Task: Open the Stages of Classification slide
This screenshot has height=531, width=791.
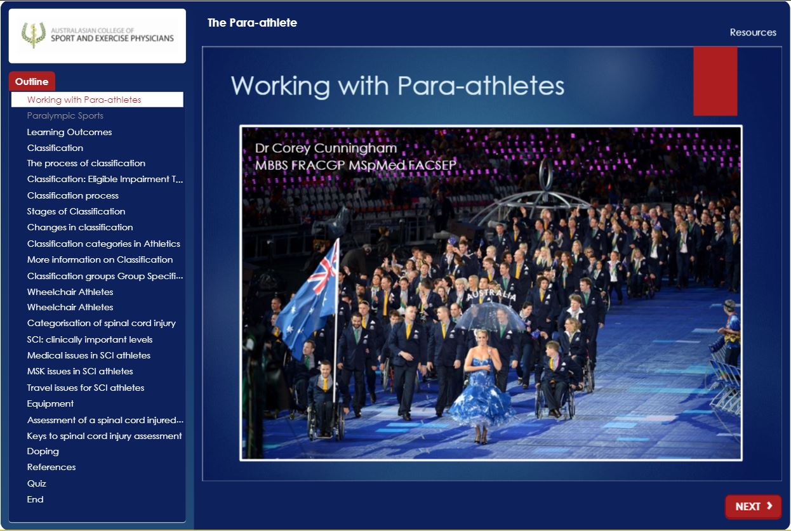Action: tap(76, 211)
